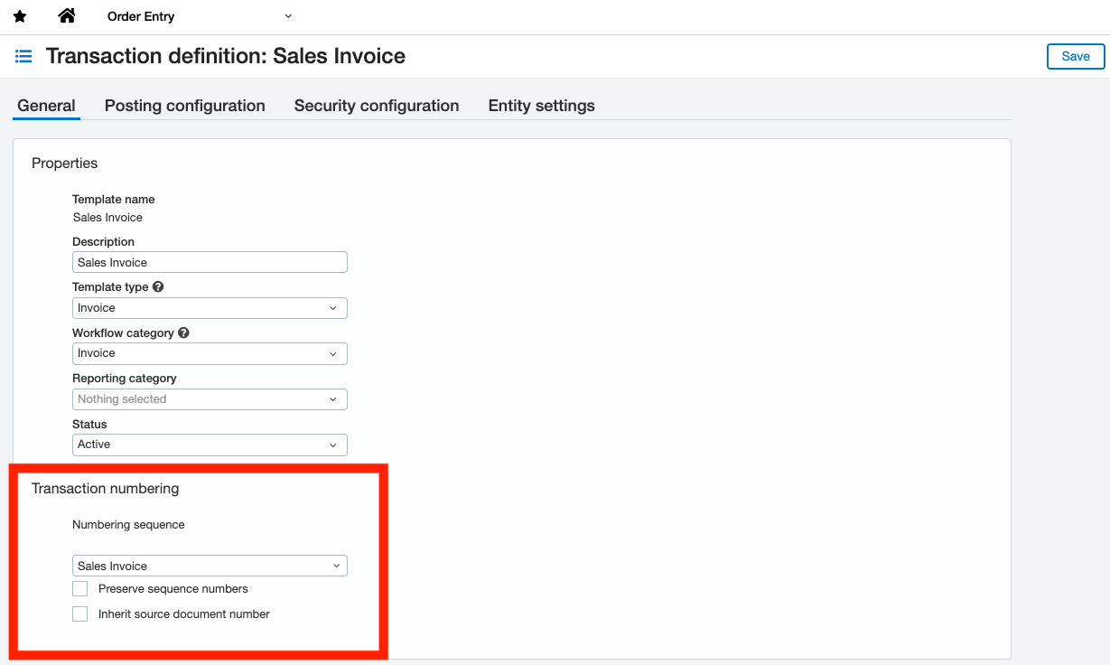Click the Save button
This screenshot has width=1110, height=665.
pyautogui.click(x=1075, y=56)
